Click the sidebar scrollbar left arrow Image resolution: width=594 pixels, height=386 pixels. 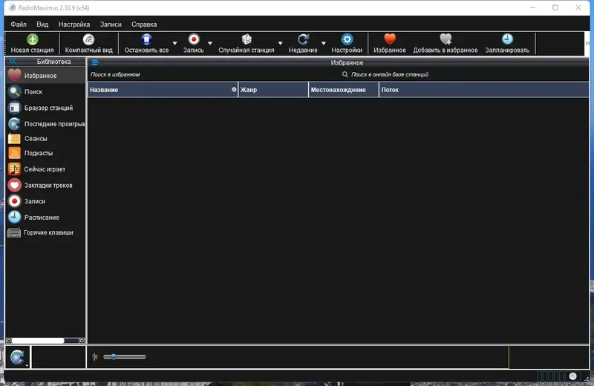[9, 341]
